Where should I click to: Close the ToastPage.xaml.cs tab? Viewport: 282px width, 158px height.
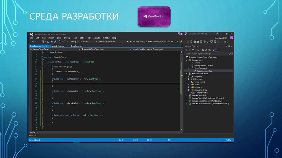(50, 46)
